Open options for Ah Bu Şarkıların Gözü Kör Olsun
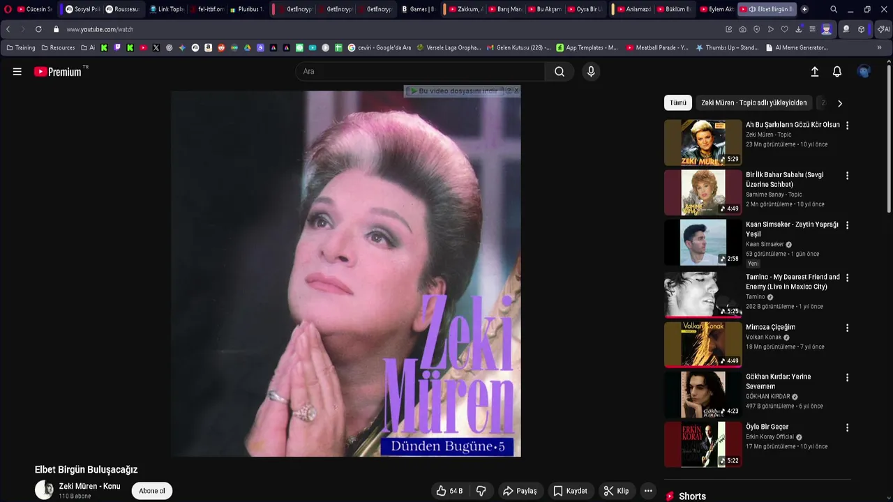The width and height of the screenshot is (893, 502). click(847, 125)
